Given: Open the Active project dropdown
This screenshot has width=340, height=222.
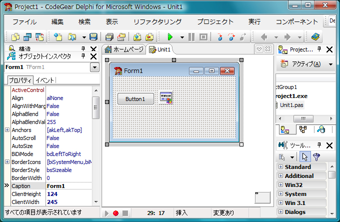Looking at the screenshot, I should tap(330, 64).
